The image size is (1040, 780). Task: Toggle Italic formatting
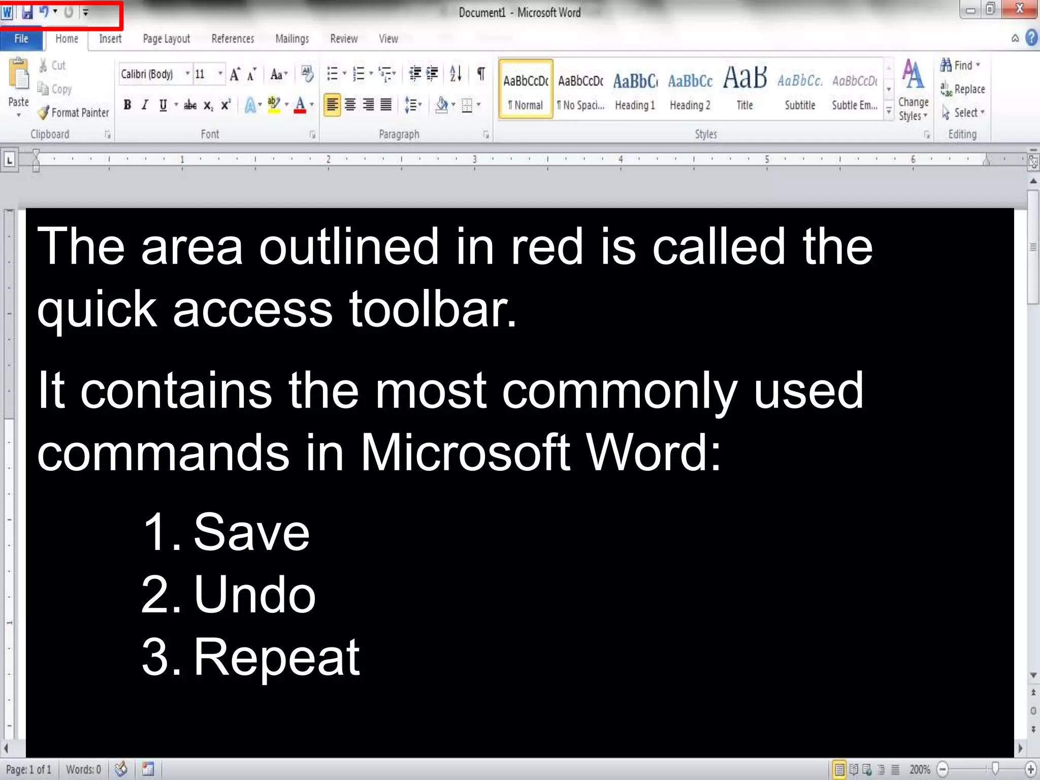(145, 105)
